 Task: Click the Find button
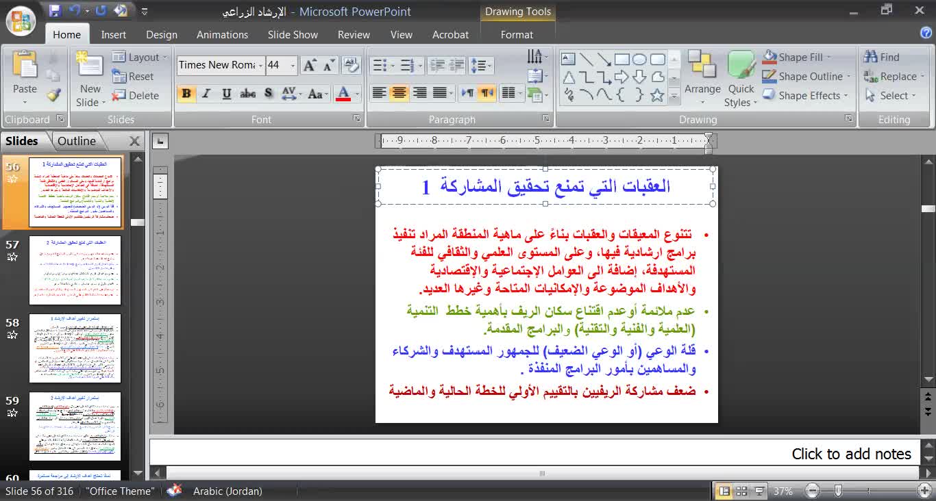click(882, 57)
